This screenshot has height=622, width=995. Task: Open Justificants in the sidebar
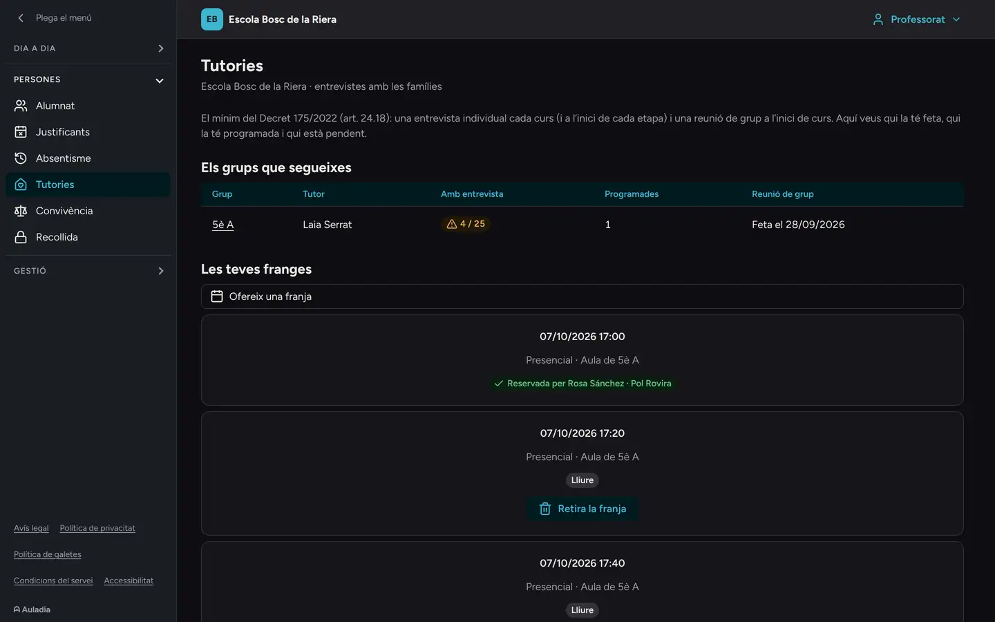click(88, 132)
